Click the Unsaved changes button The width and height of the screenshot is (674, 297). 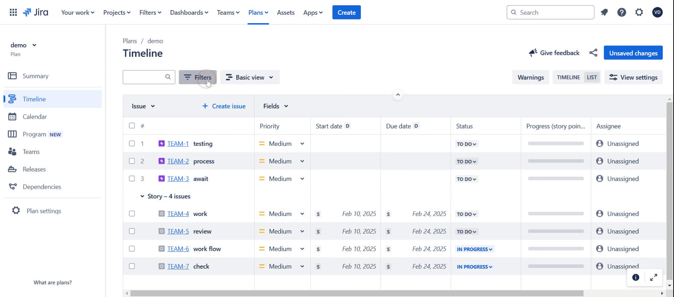click(633, 53)
